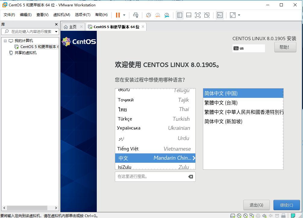The width and height of the screenshot is (303, 218).
Task: Select 繁體中文 (台灣) locale option
Action: 243,103
